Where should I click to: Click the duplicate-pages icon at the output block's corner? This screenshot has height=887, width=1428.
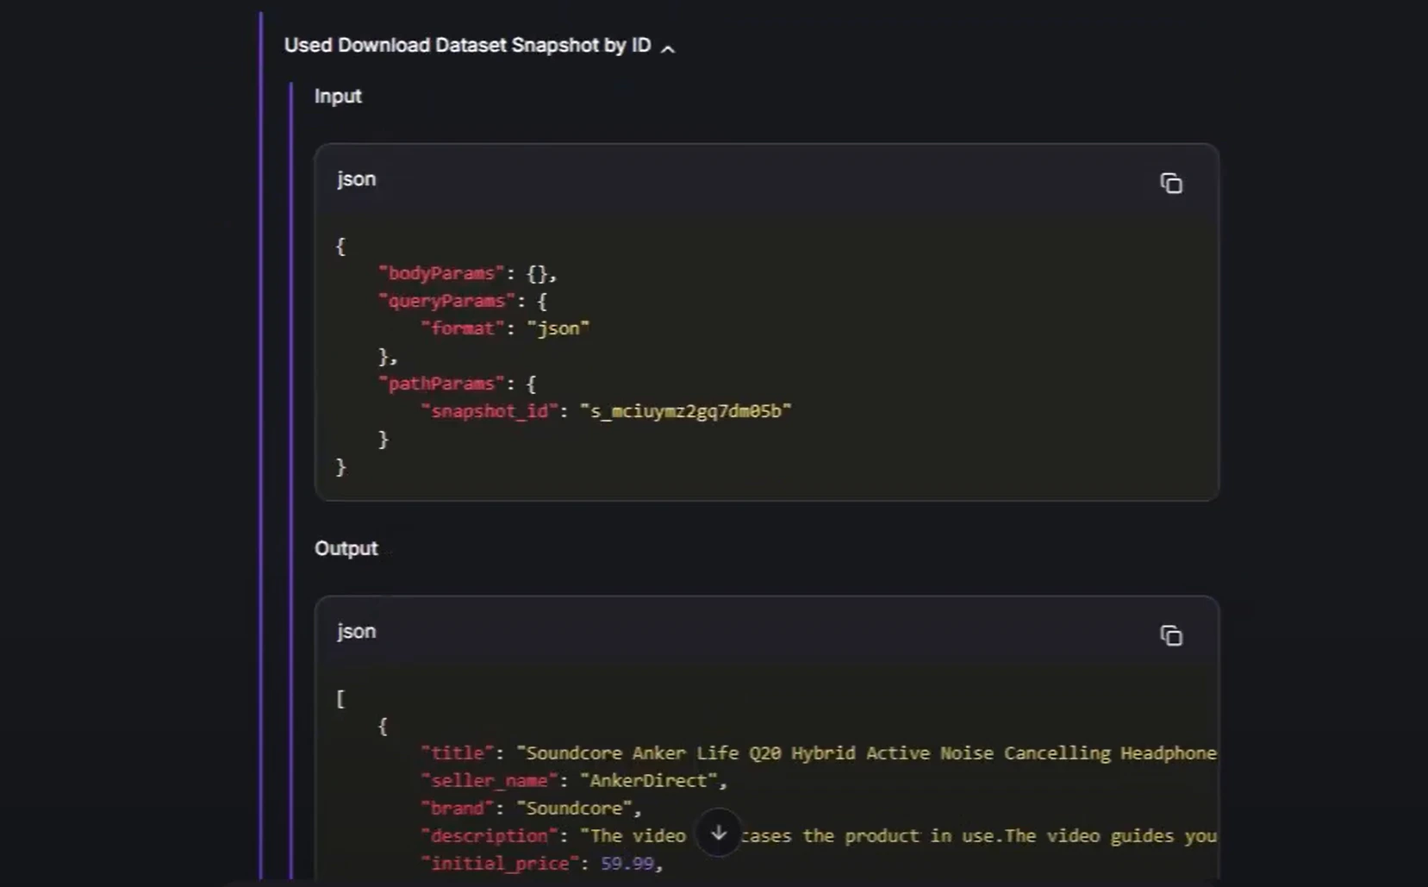[x=1171, y=635]
